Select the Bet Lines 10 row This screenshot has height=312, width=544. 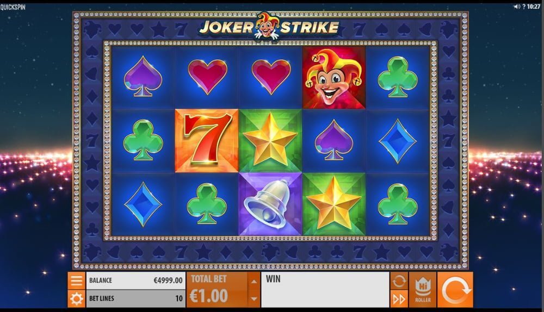point(135,298)
